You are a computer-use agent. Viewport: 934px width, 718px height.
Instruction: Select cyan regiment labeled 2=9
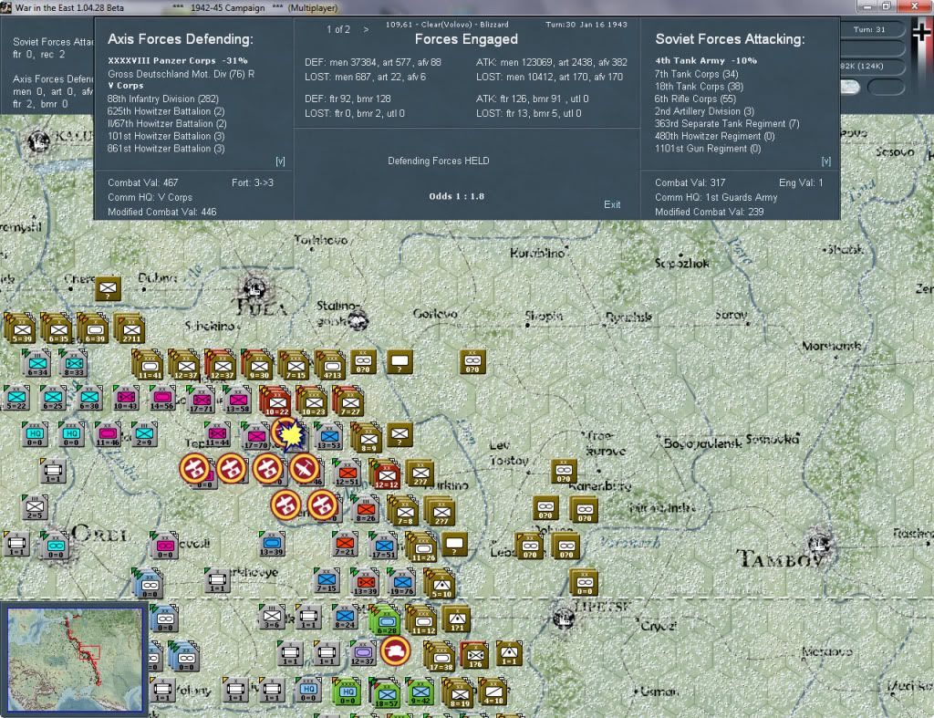click(144, 435)
